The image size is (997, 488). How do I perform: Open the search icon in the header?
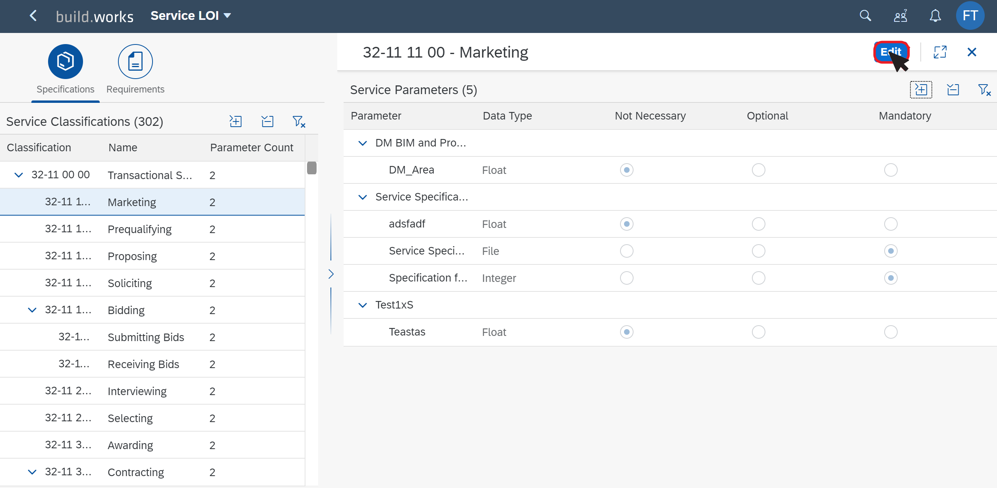[x=865, y=16]
